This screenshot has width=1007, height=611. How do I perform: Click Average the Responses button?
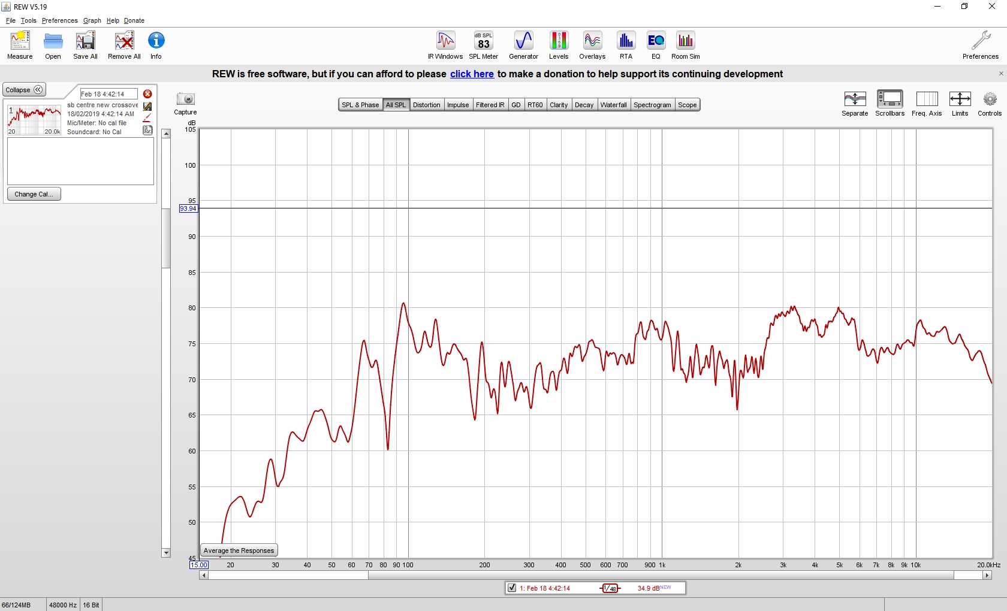[x=239, y=550]
